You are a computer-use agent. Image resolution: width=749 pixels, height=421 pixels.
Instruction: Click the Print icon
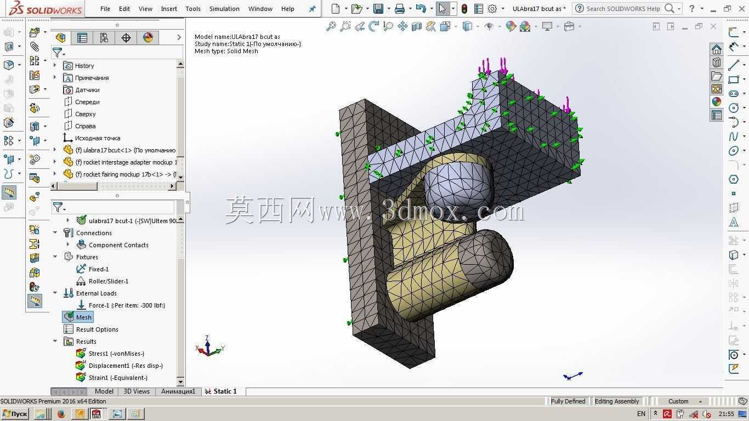point(400,9)
